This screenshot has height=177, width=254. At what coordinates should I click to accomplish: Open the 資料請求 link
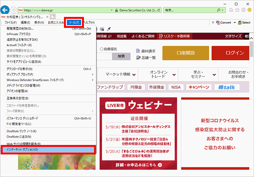pos(146,51)
